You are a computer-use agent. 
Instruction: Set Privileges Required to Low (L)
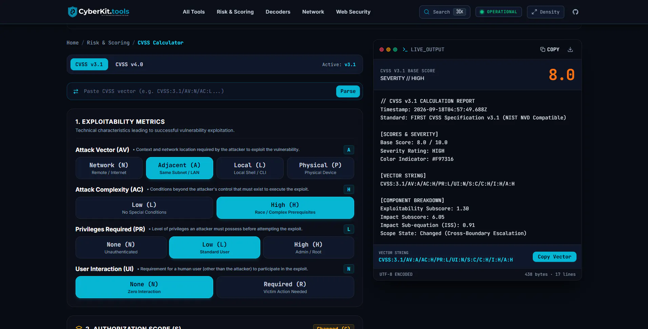(x=215, y=248)
